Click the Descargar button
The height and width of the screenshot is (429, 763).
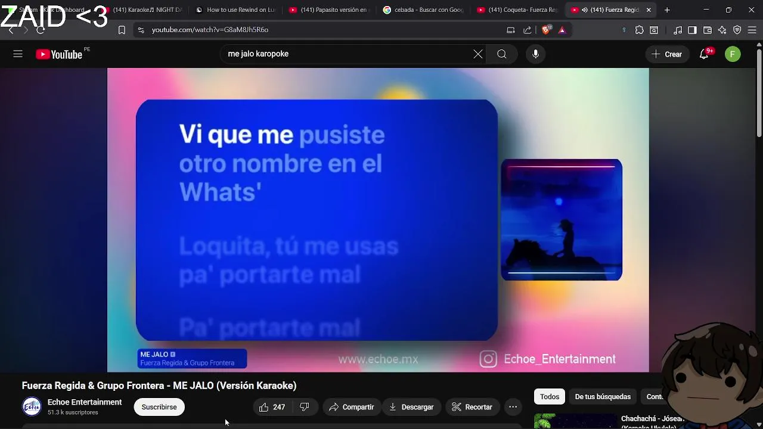pyautogui.click(x=411, y=407)
